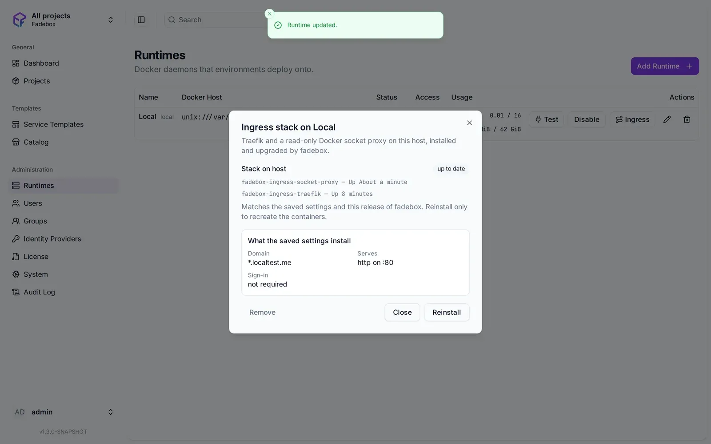Open License page
This screenshot has width=711, height=444.
[x=64, y=257]
